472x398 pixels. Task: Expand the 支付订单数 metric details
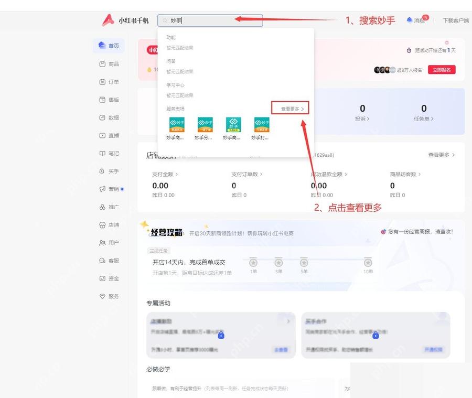point(247,174)
